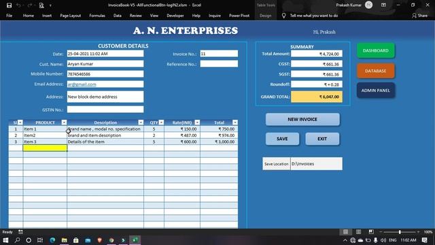Click the zoom slider handle

click(x=400, y=231)
